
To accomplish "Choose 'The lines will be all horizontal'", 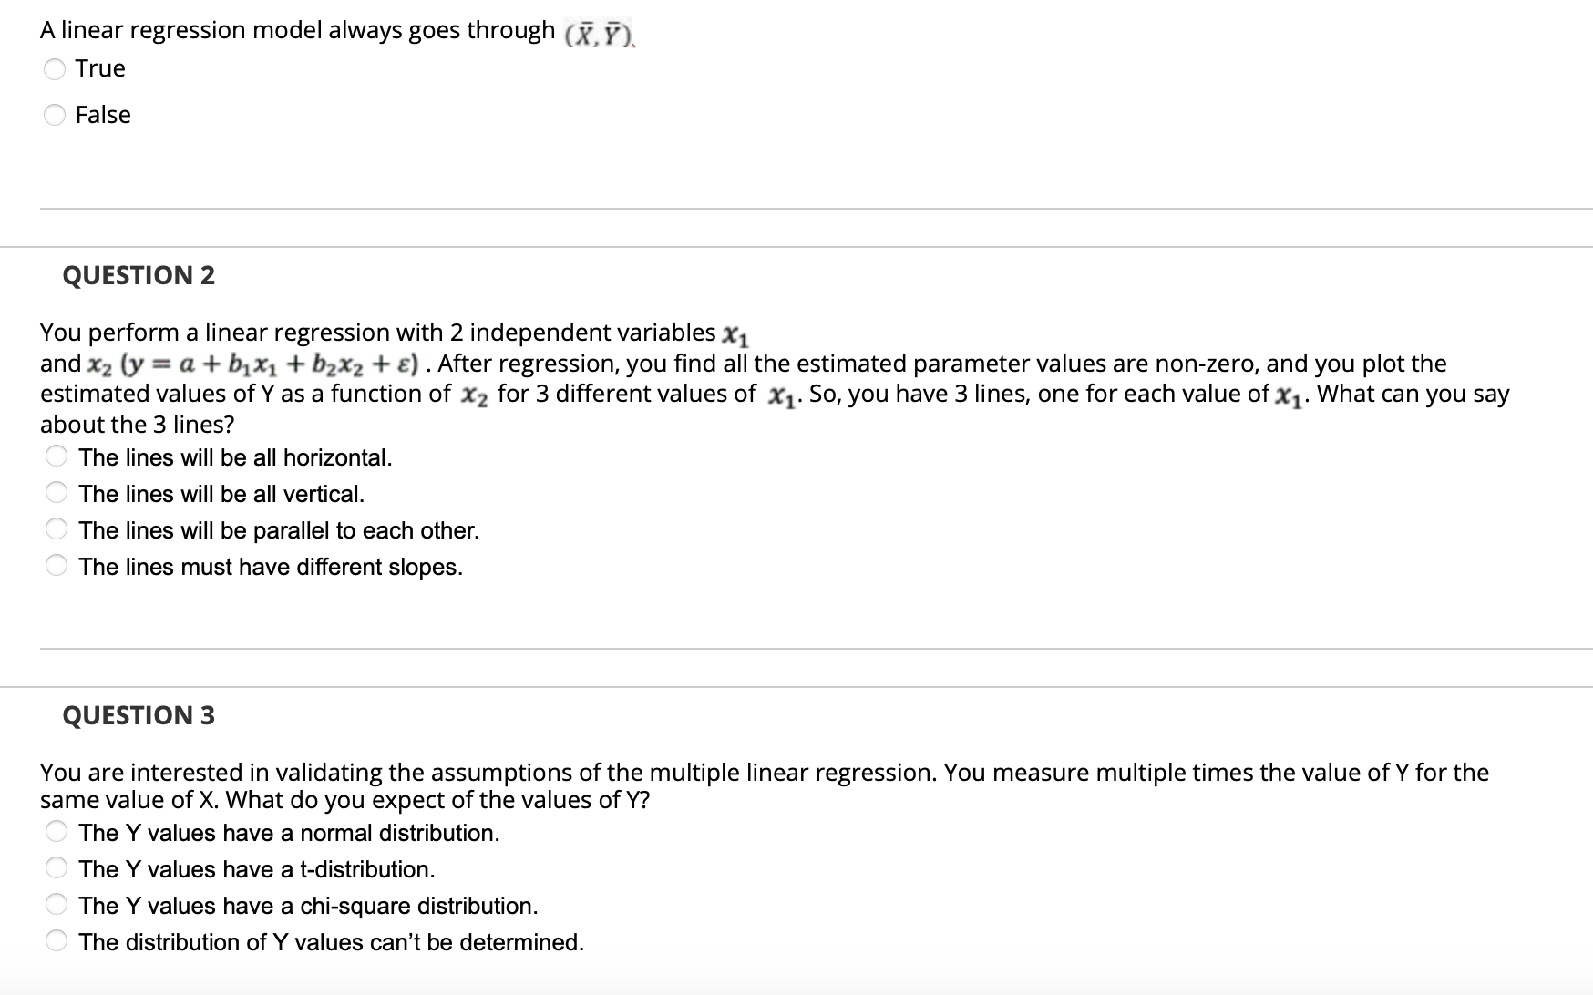I will (x=56, y=457).
